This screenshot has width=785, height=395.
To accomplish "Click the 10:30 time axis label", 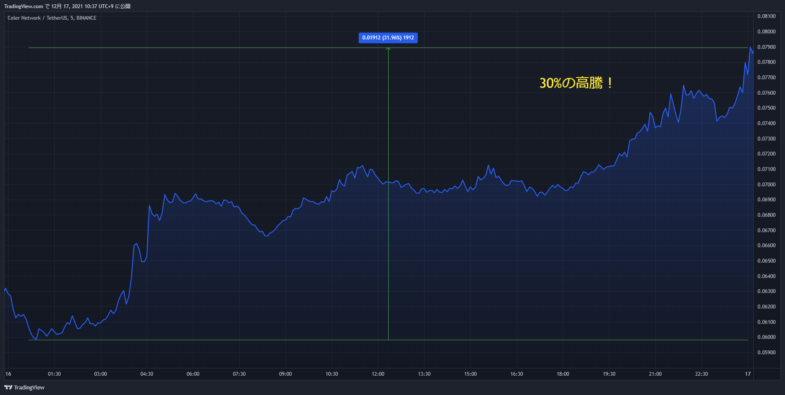I will pos(332,374).
